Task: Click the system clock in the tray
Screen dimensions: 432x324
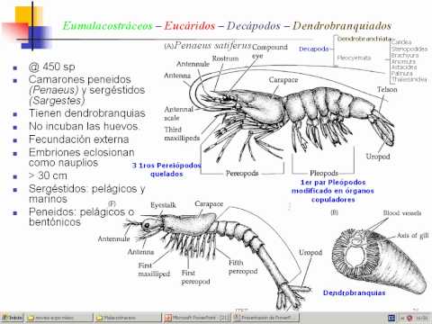Action: [x=422, y=318]
